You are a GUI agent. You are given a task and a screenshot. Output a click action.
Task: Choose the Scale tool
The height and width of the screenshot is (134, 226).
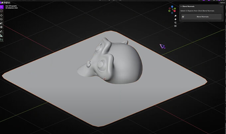[1, 23]
